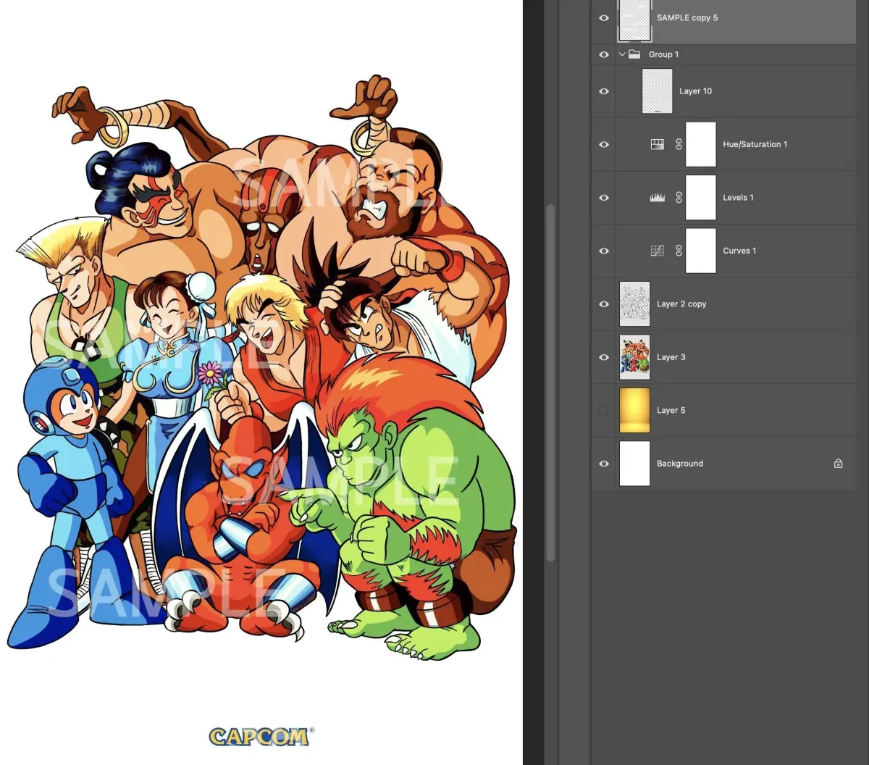
Task: Toggle visibility of Group 1
Action: (x=604, y=54)
